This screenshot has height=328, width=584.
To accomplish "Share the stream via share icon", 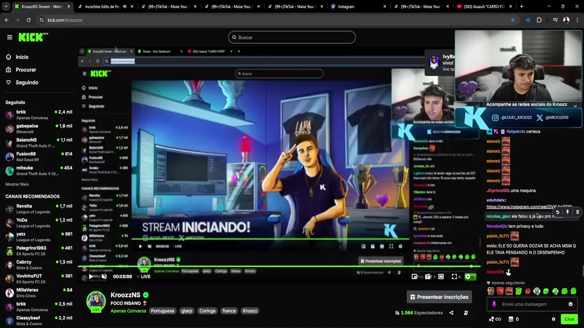I will (451, 313).
